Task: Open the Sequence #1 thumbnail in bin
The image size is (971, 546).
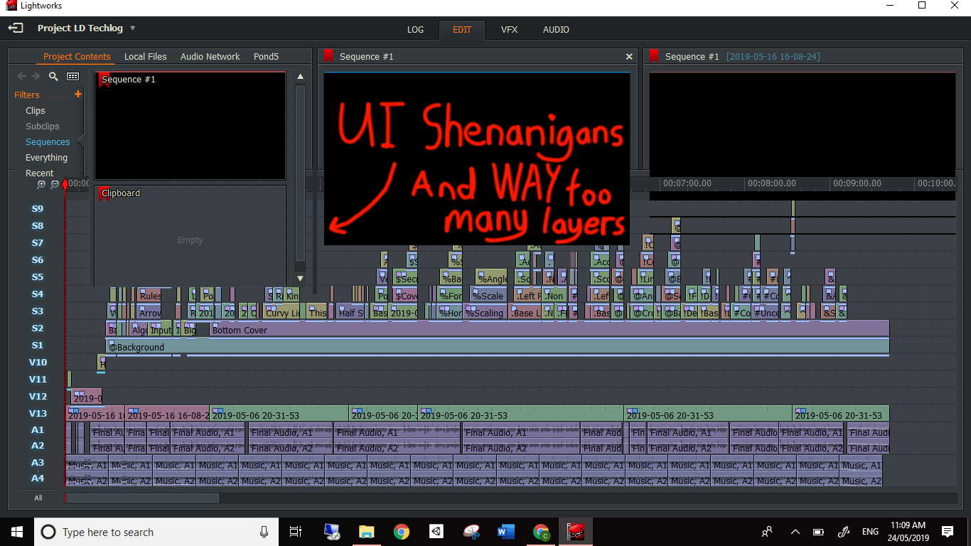Action: coord(190,125)
